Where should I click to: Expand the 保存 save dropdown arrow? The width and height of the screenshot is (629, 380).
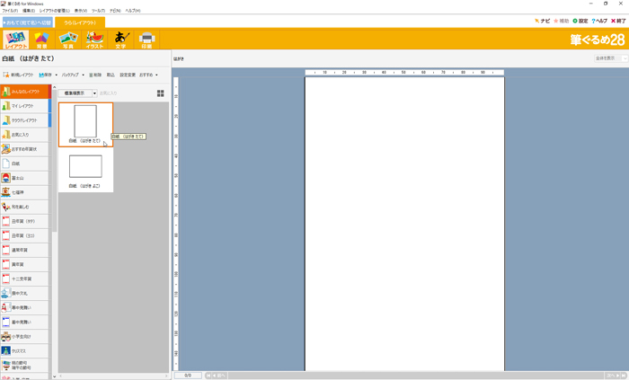tap(57, 75)
